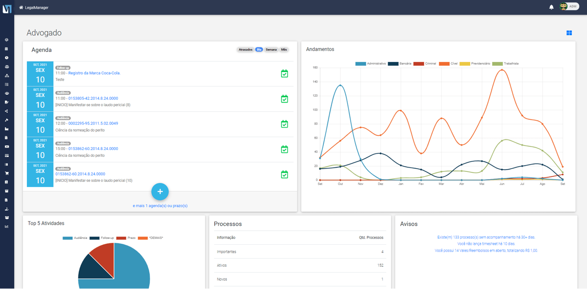
Task: Open the shopping cart icon in sidebar
Action: 6,173
